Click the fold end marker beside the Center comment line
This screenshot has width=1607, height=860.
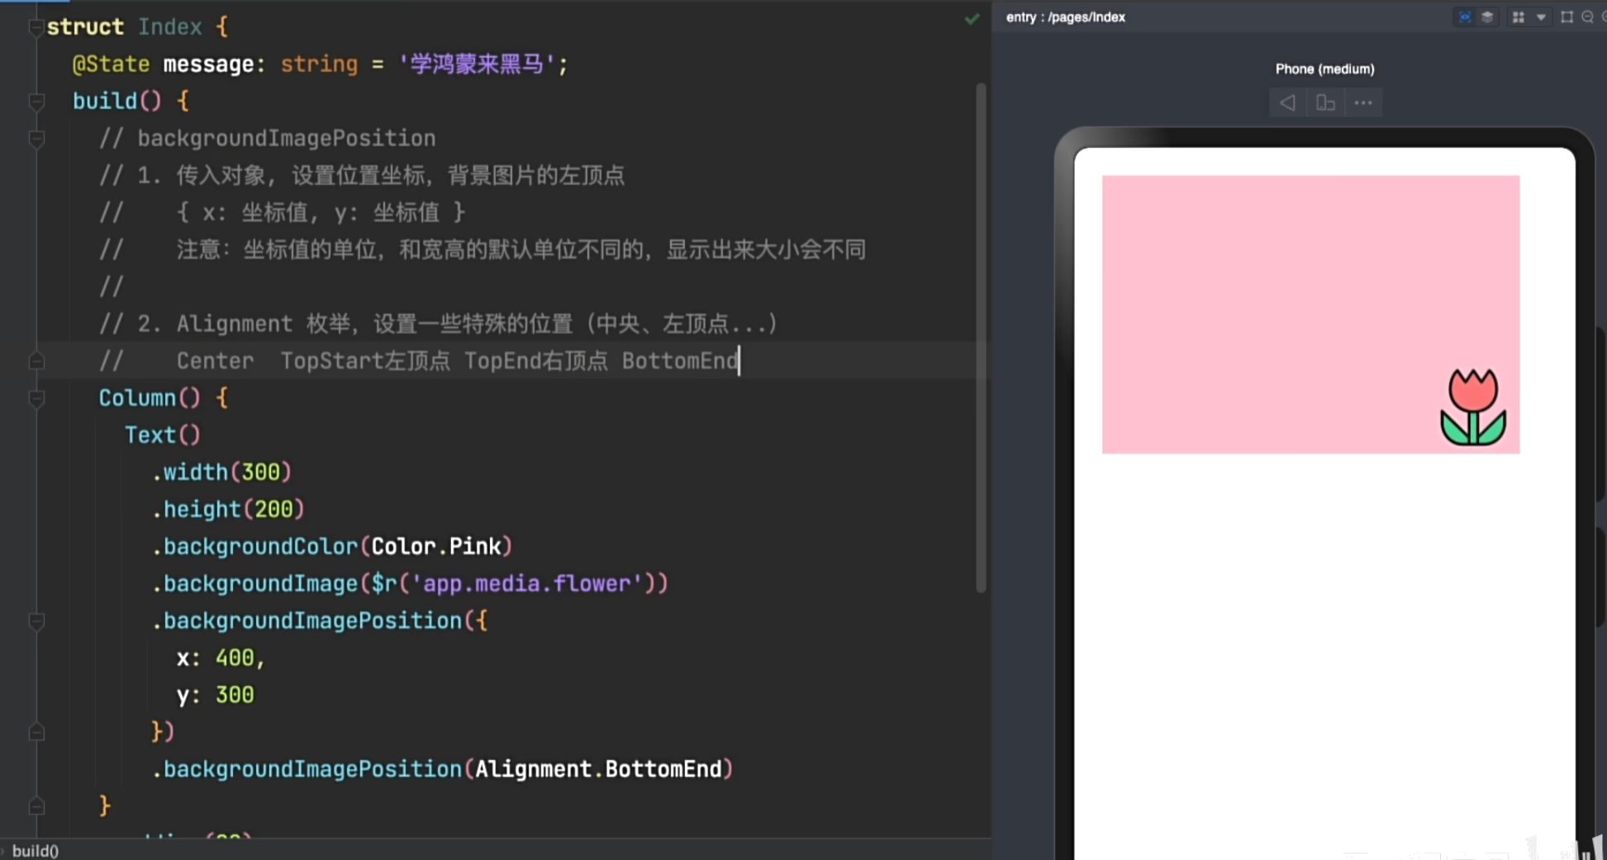pos(36,361)
